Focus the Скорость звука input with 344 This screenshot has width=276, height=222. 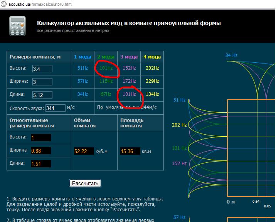pyautogui.click(x=56, y=108)
